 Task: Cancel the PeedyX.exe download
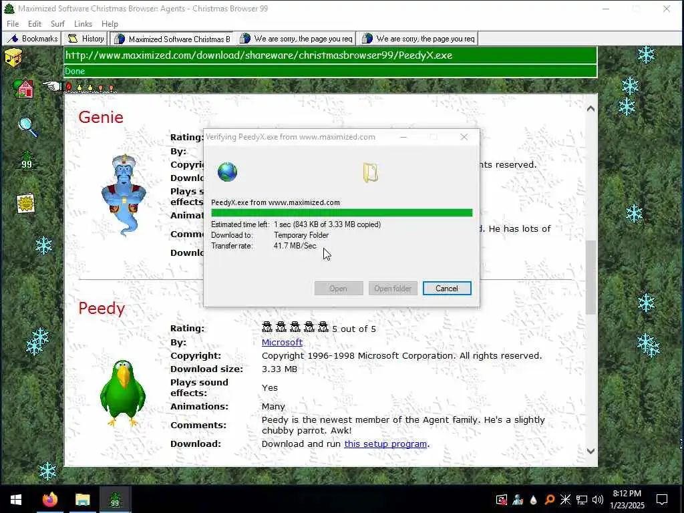(447, 289)
